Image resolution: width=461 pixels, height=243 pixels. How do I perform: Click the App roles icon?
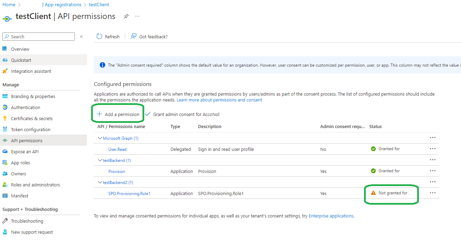pos(5,163)
